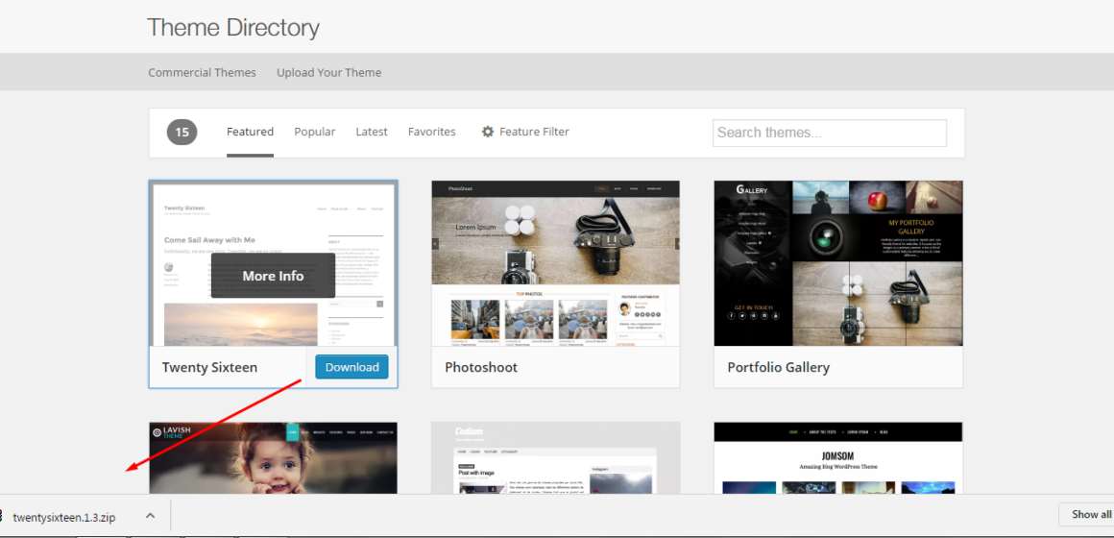Open the Photoshoot theme thumbnail
Screen dimensions: 1114x538
click(556, 263)
